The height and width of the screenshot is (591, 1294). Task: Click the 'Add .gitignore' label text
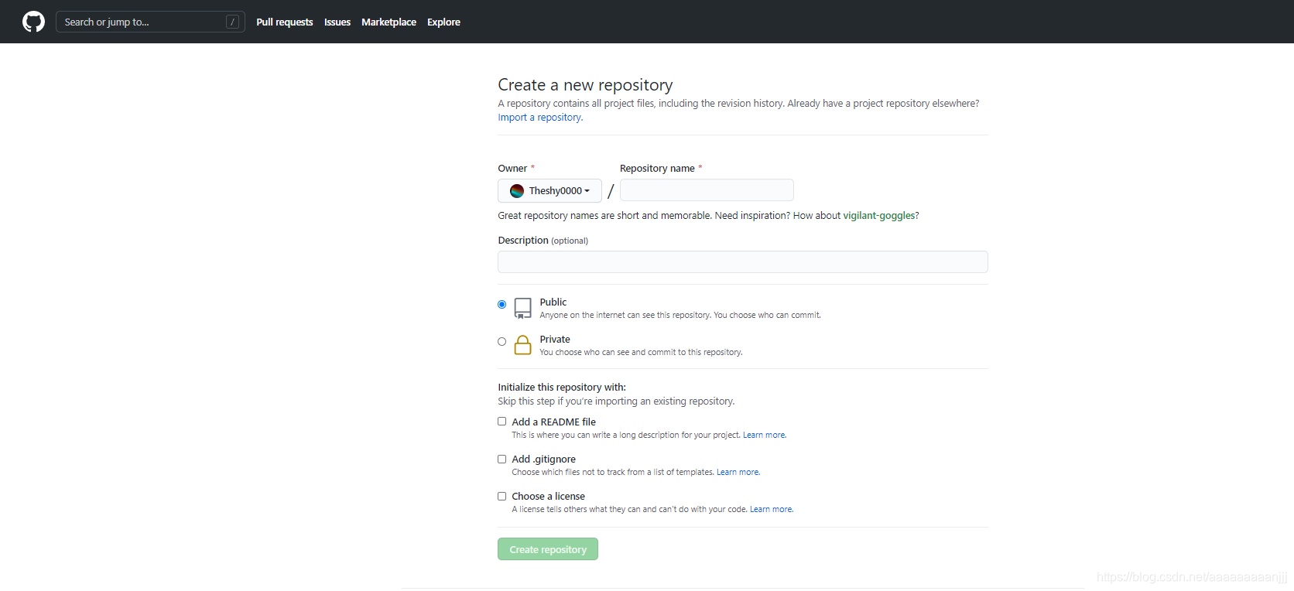pos(543,459)
